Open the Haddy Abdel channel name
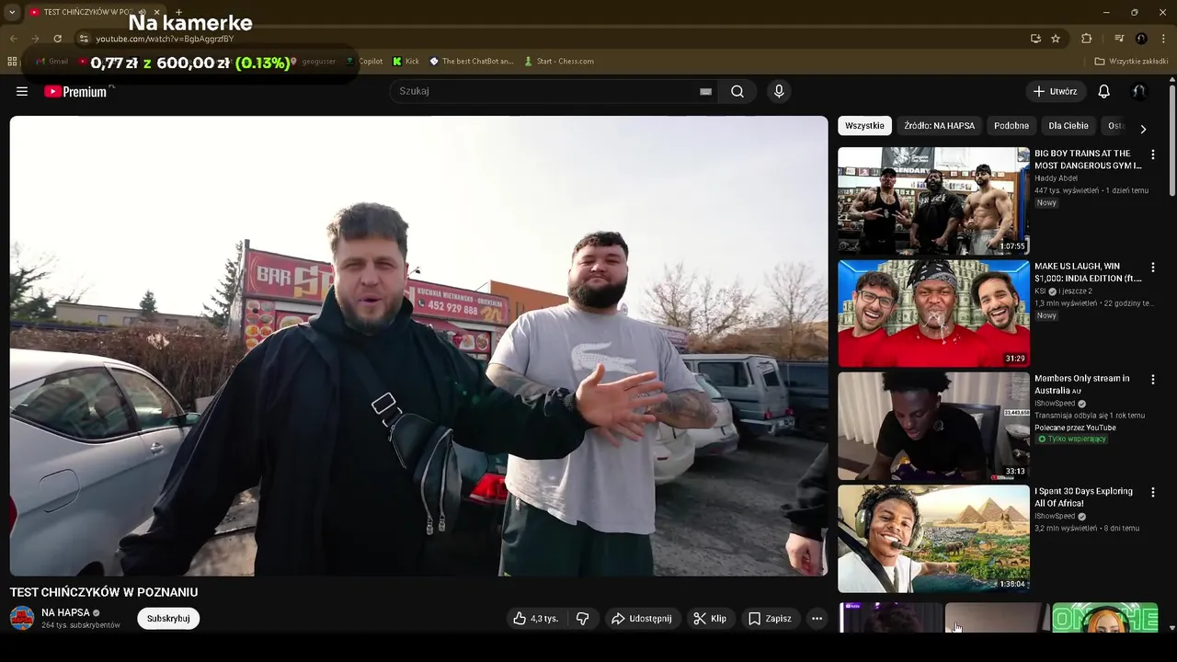 click(x=1057, y=178)
